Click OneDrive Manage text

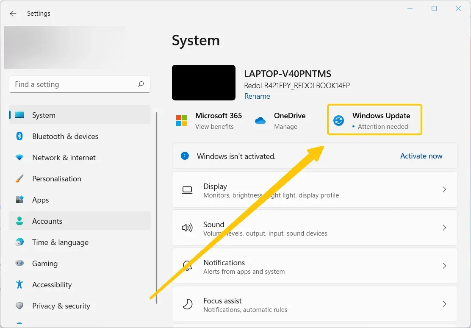285,127
